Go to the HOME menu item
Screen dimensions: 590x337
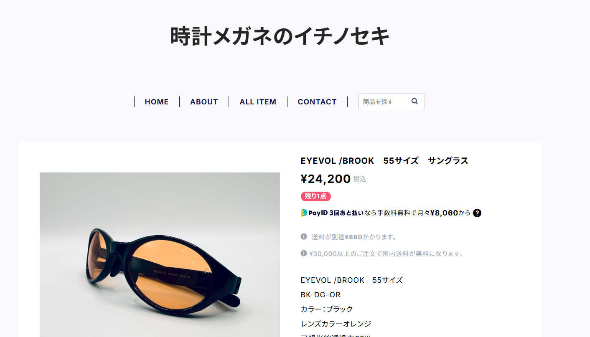(157, 102)
